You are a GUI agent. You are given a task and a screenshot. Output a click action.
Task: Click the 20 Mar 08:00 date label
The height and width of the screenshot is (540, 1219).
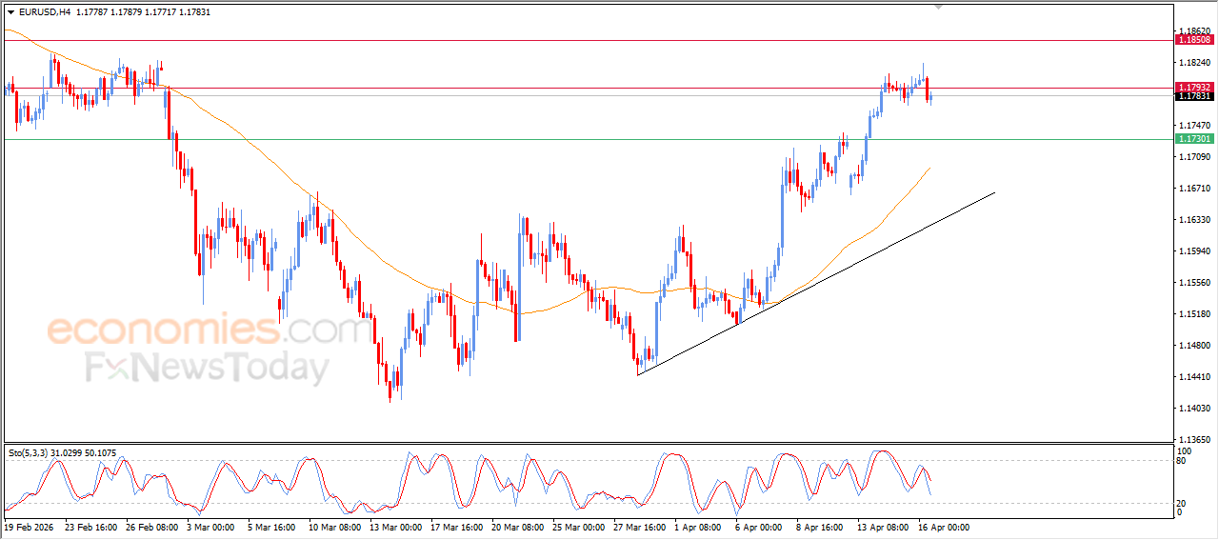coord(519,526)
